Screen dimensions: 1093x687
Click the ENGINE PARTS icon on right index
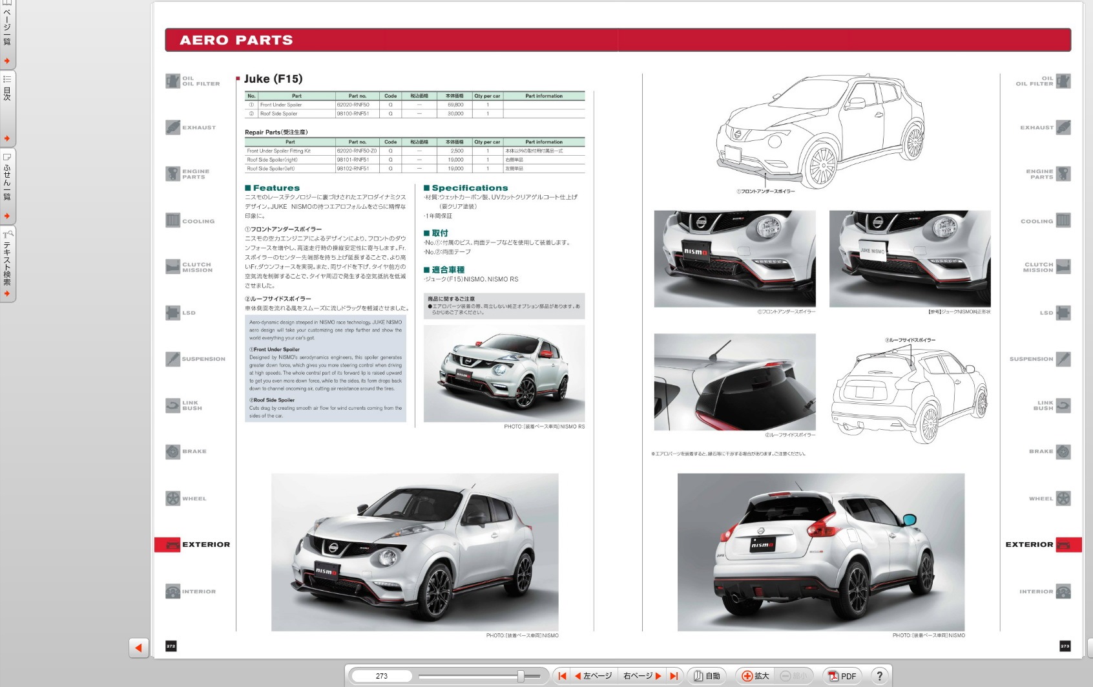pos(1063,174)
